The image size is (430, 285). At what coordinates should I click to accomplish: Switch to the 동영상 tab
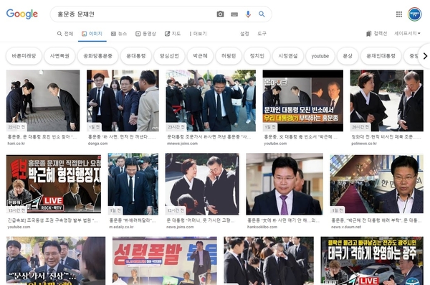pyautogui.click(x=145, y=34)
